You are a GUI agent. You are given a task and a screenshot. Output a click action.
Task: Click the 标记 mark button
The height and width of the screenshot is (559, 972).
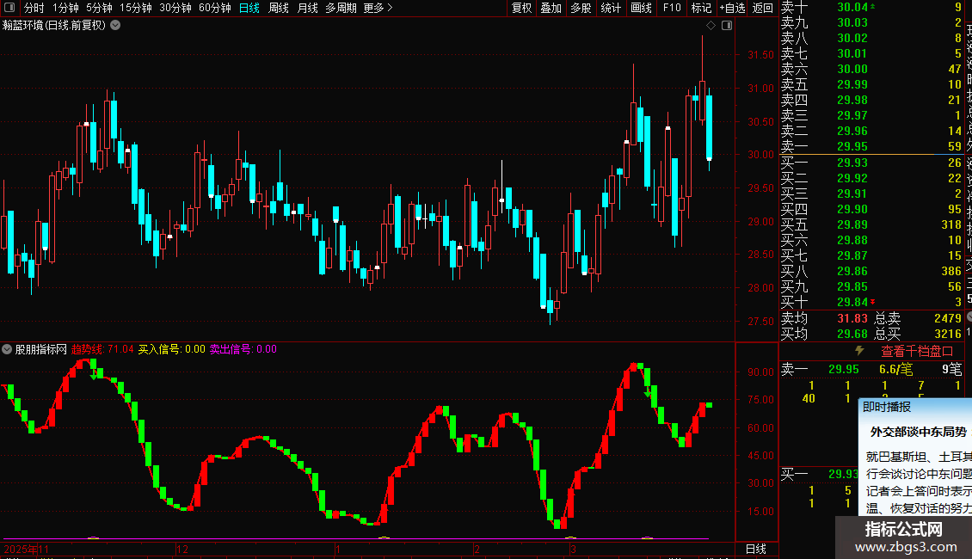pyautogui.click(x=701, y=8)
